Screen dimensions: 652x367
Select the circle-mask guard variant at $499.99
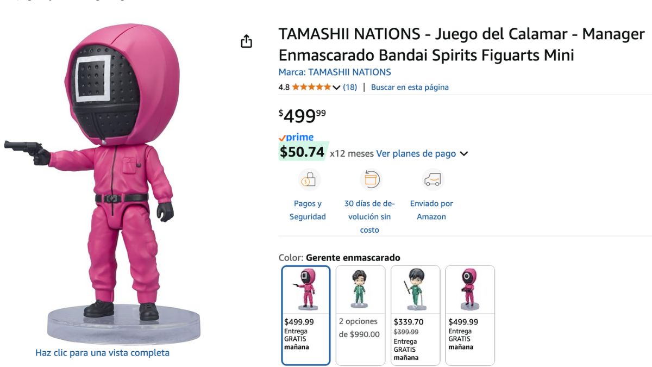tap(470, 315)
